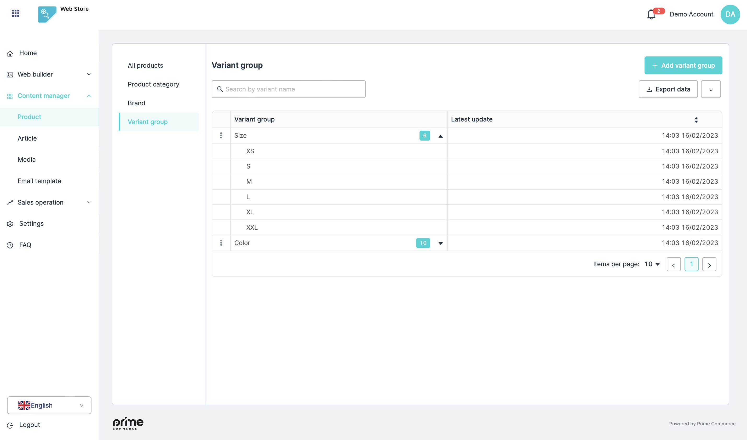Open the Brand tab
This screenshot has width=747, height=440.
pyautogui.click(x=136, y=103)
